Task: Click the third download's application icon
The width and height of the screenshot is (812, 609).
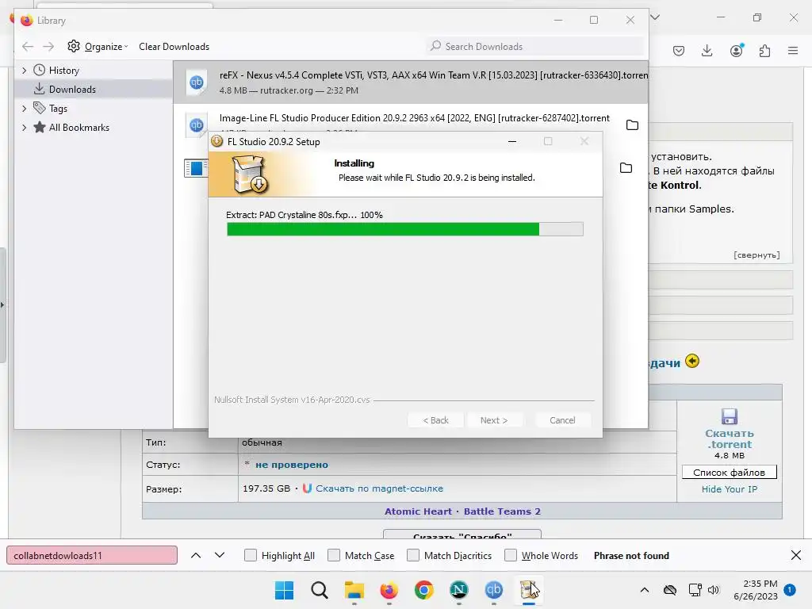Action: pos(196,168)
